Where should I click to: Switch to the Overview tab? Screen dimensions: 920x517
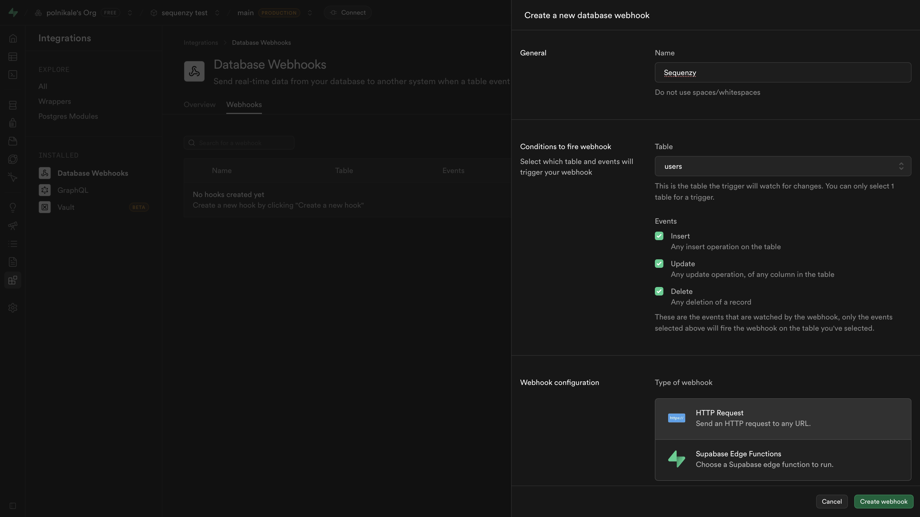click(199, 105)
